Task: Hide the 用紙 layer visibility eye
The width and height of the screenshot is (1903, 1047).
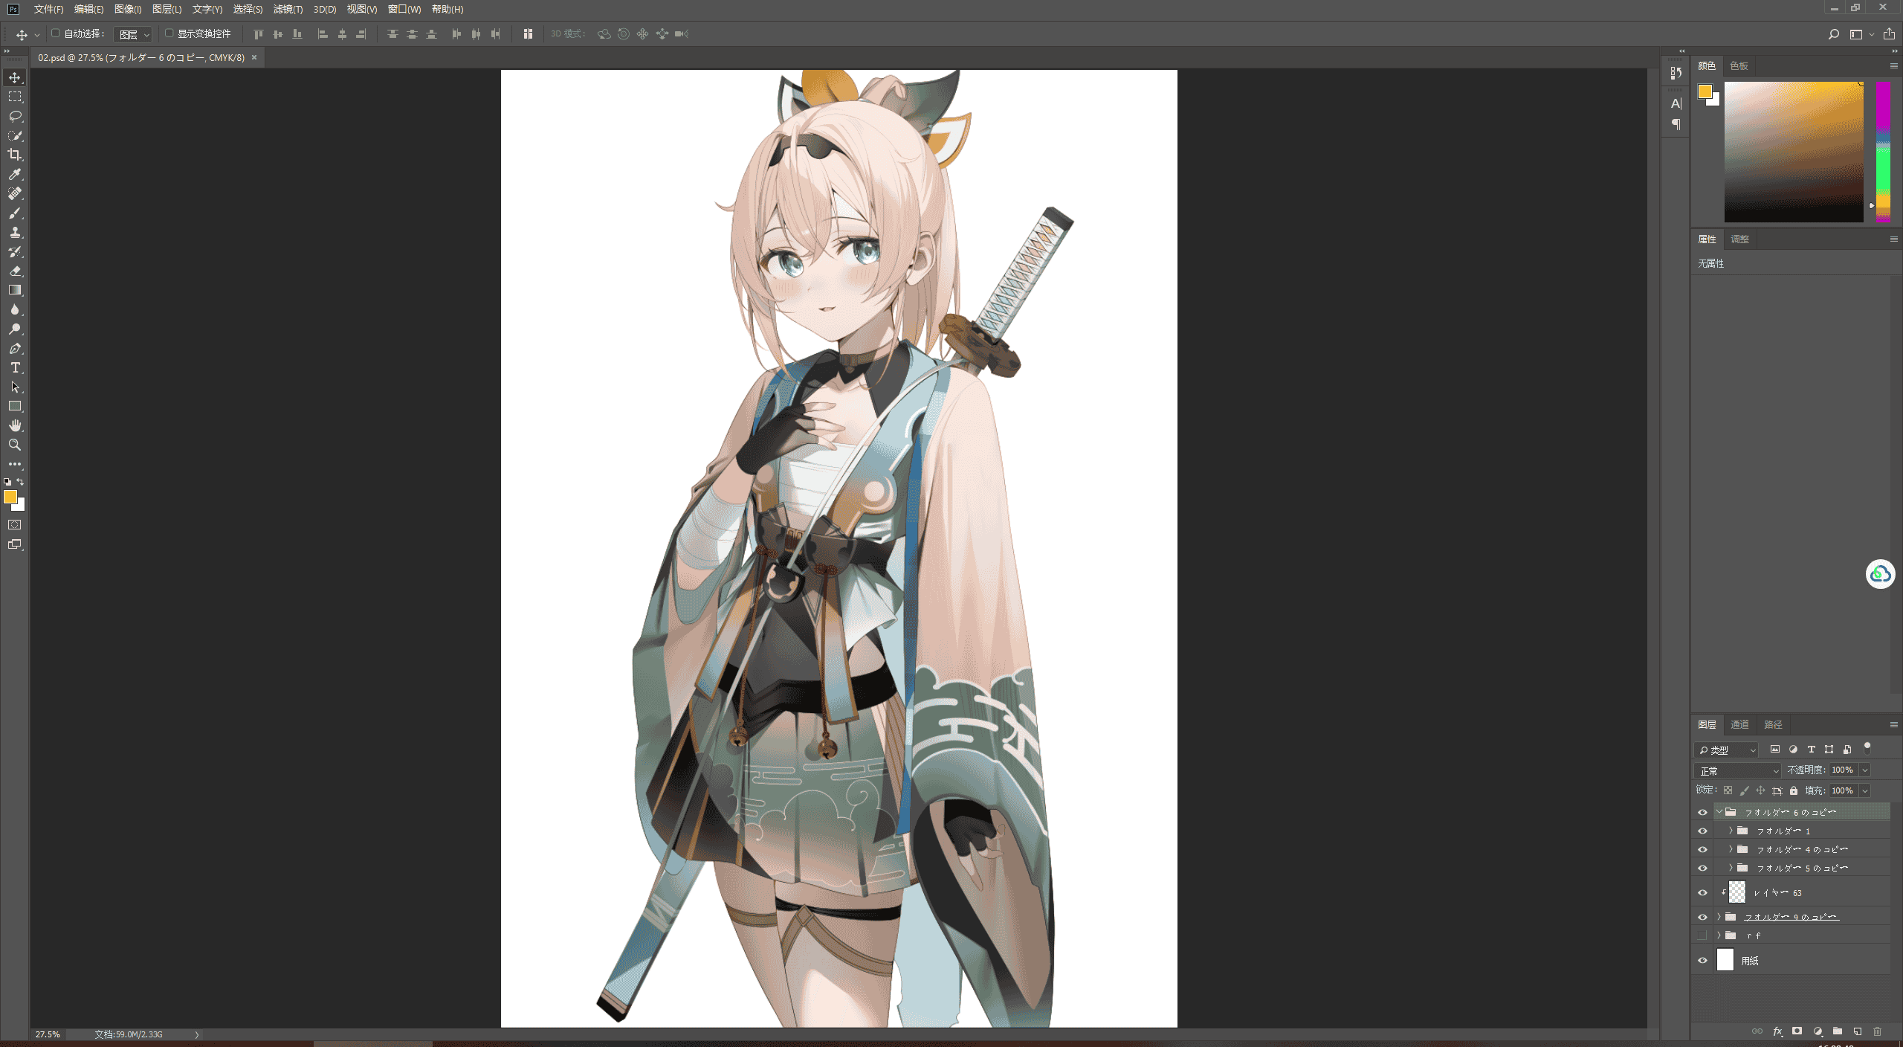Action: point(1702,961)
